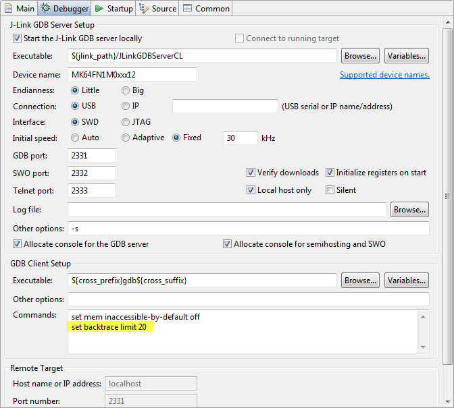This screenshot has width=454, height=408.
Task: Click the 'set backtrace limit 20' command line
Action: point(109,327)
